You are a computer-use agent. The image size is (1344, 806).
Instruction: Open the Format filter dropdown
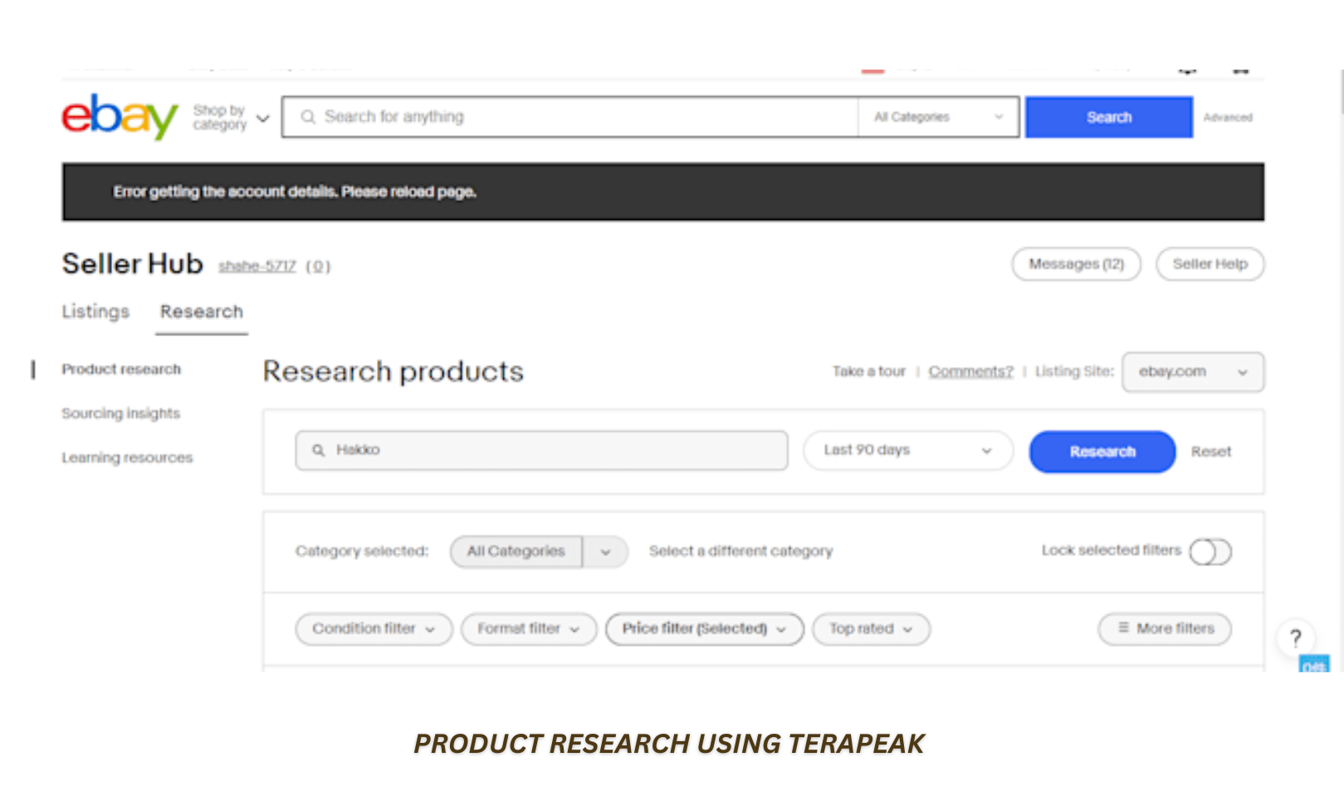click(529, 629)
